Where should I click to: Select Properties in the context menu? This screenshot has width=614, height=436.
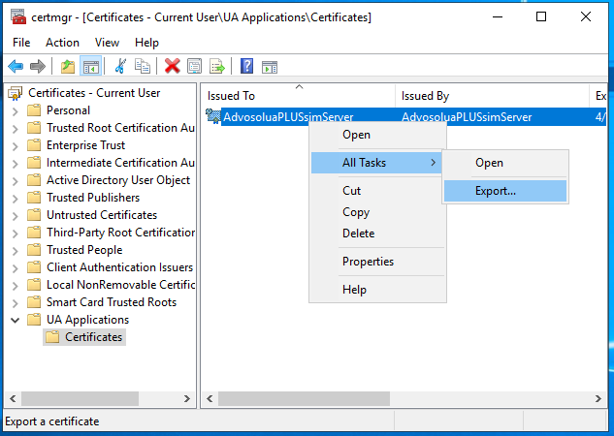368,262
